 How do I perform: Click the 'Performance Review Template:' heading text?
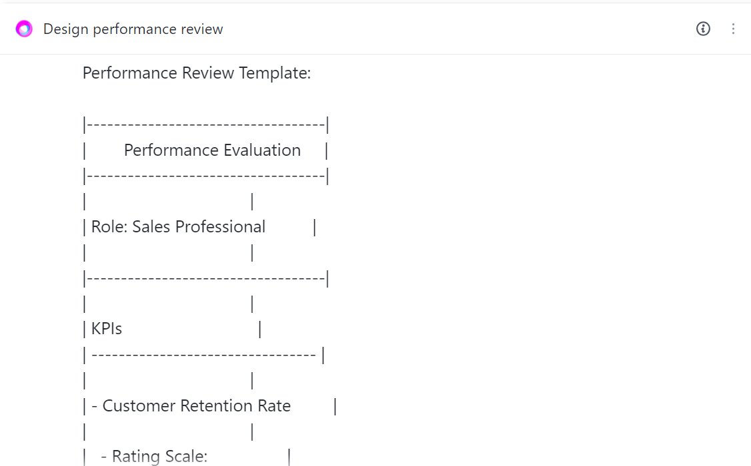coord(197,73)
